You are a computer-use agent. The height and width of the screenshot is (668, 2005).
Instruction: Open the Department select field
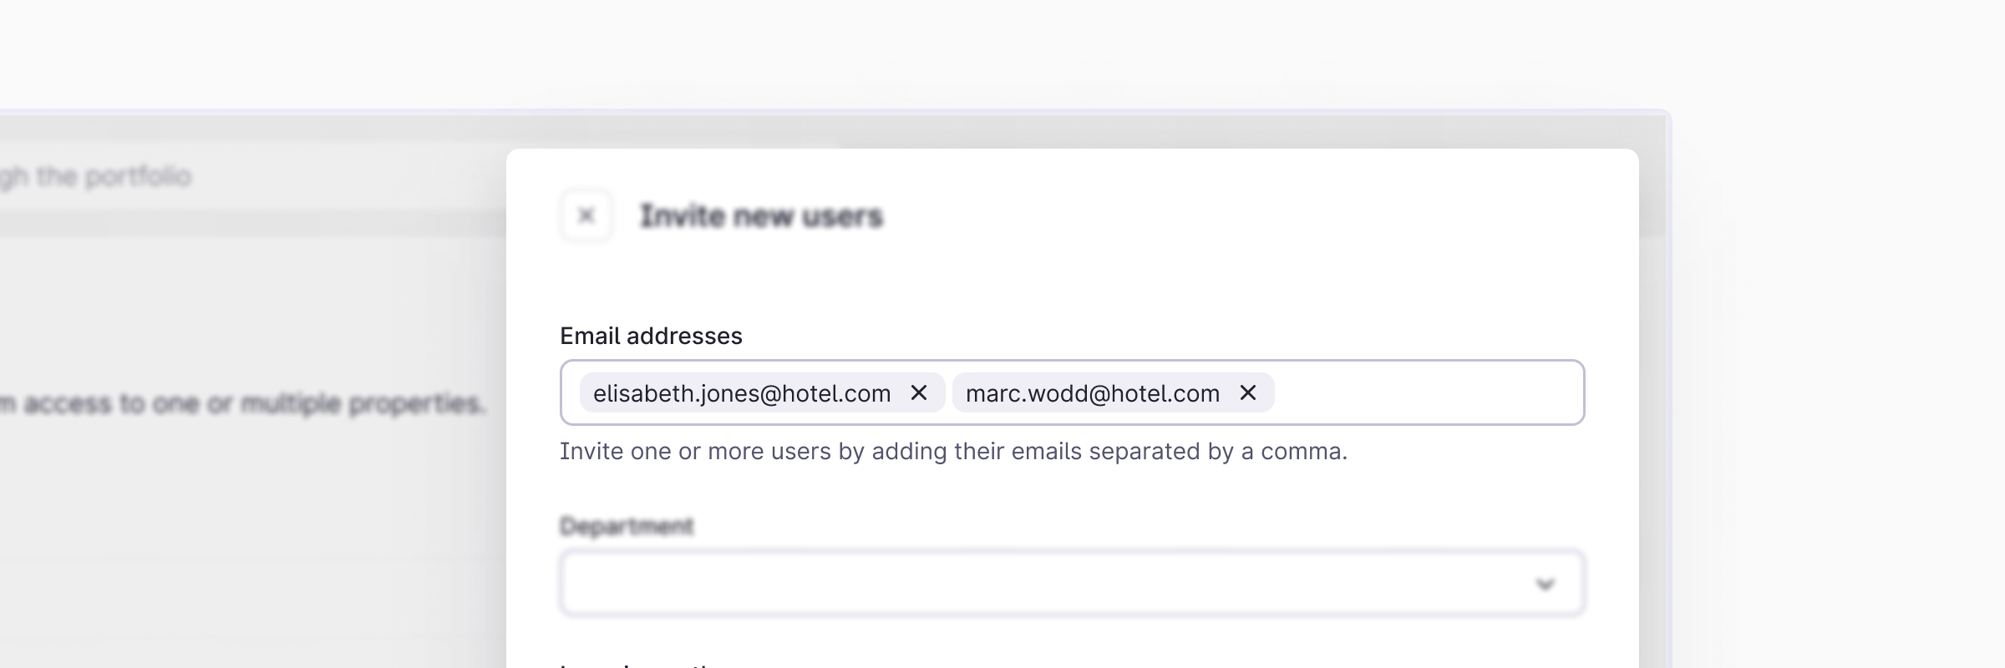coord(1044,584)
